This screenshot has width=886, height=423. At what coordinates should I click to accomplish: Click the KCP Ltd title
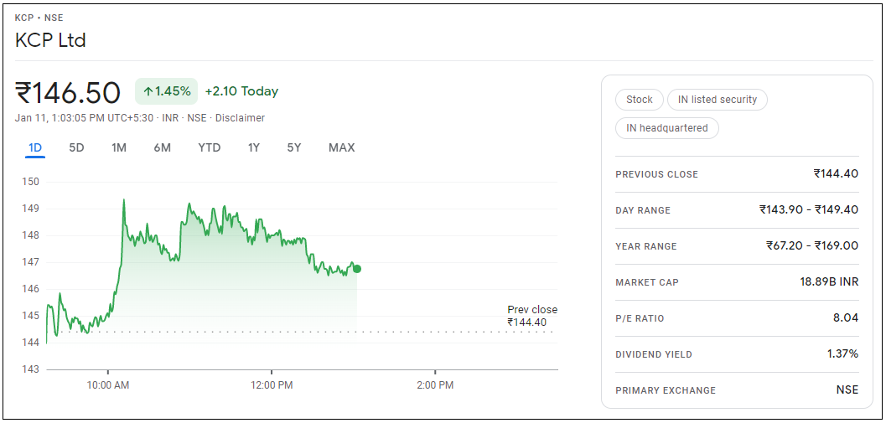50,41
